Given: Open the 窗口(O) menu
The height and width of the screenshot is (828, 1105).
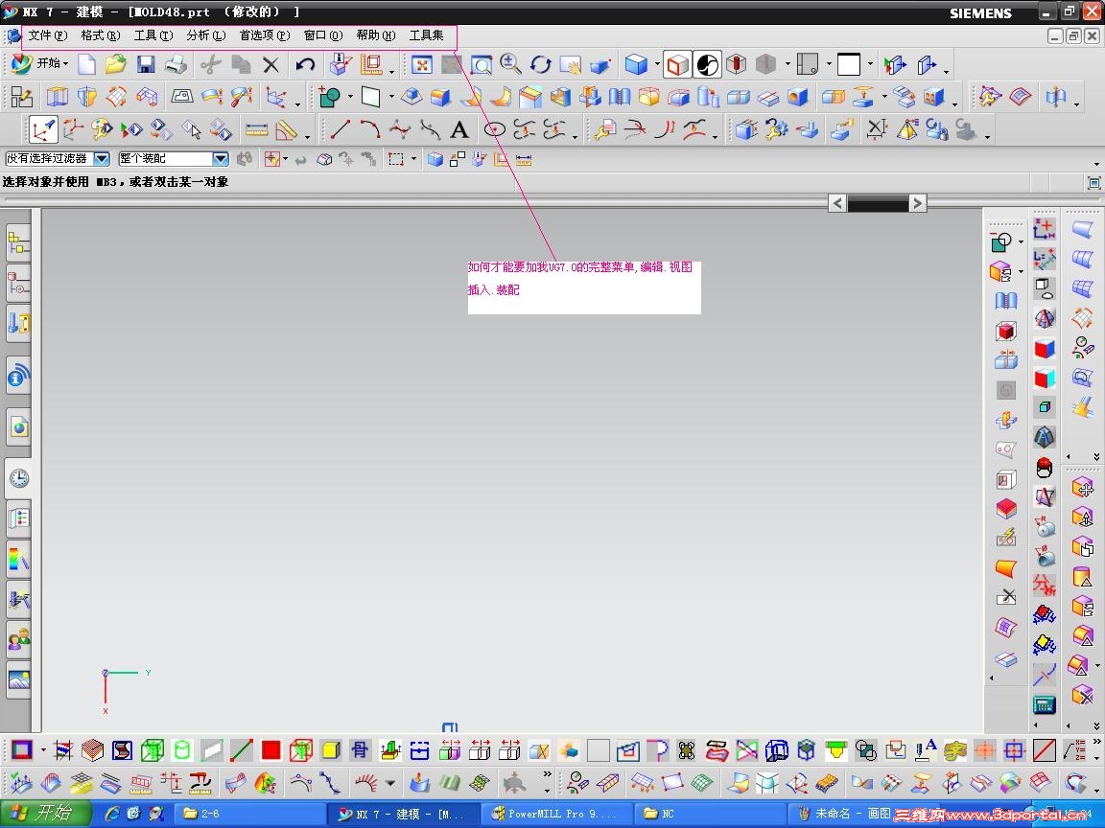Looking at the screenshot, I should [322, 35].
